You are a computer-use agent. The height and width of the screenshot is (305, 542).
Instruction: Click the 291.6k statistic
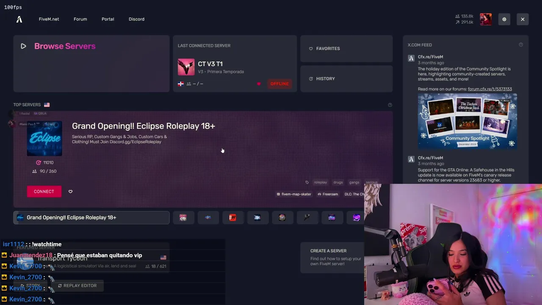point(465,22)
